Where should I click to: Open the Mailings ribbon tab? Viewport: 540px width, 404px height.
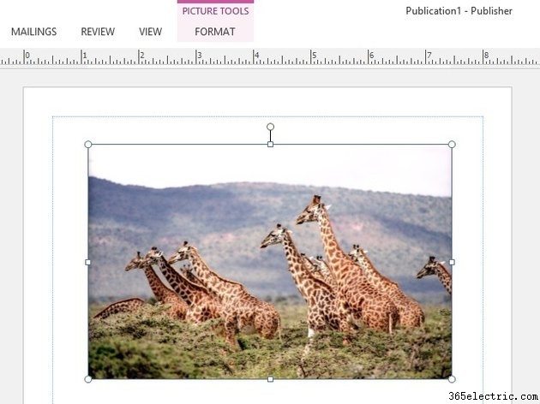point(33,32)
